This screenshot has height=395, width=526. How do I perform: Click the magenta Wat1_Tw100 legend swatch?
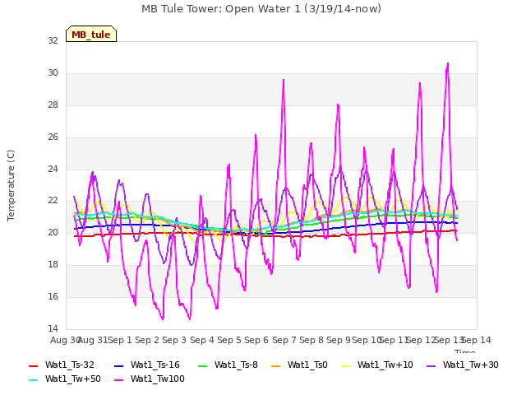(x=119, y=380)
